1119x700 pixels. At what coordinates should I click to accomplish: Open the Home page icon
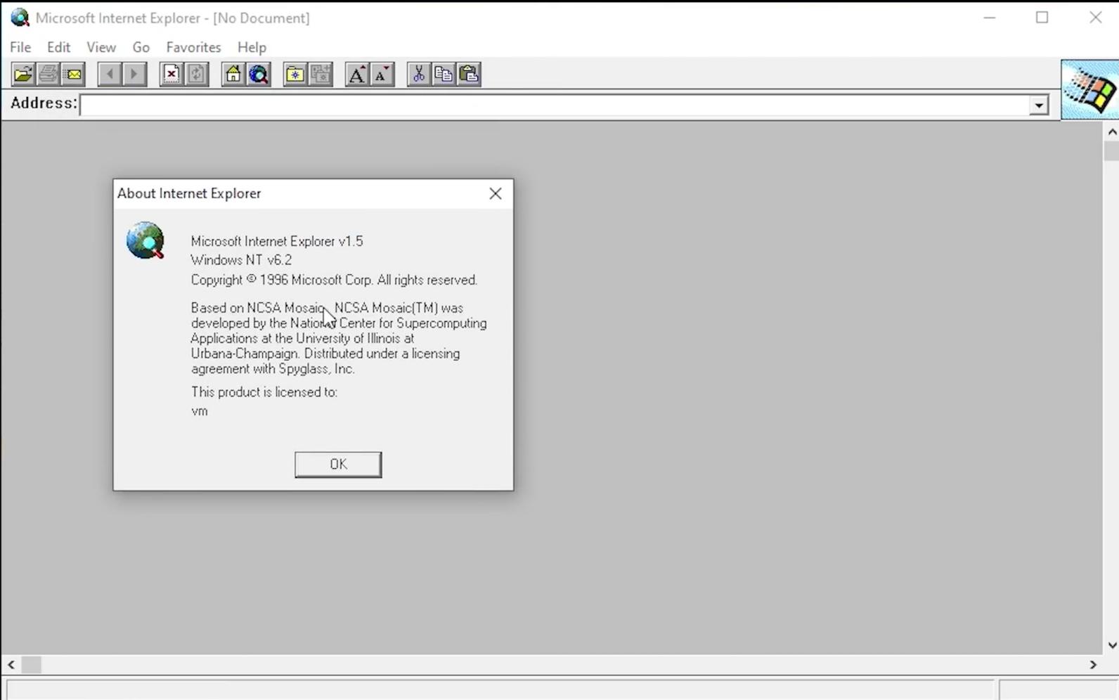pyautogui.click(x=233, y=74)
